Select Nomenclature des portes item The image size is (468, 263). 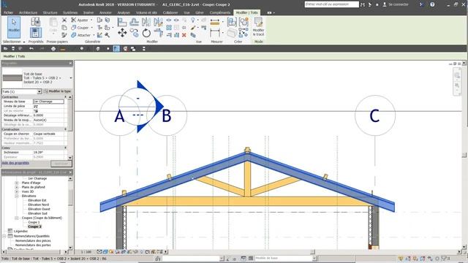tap(33, 245)
